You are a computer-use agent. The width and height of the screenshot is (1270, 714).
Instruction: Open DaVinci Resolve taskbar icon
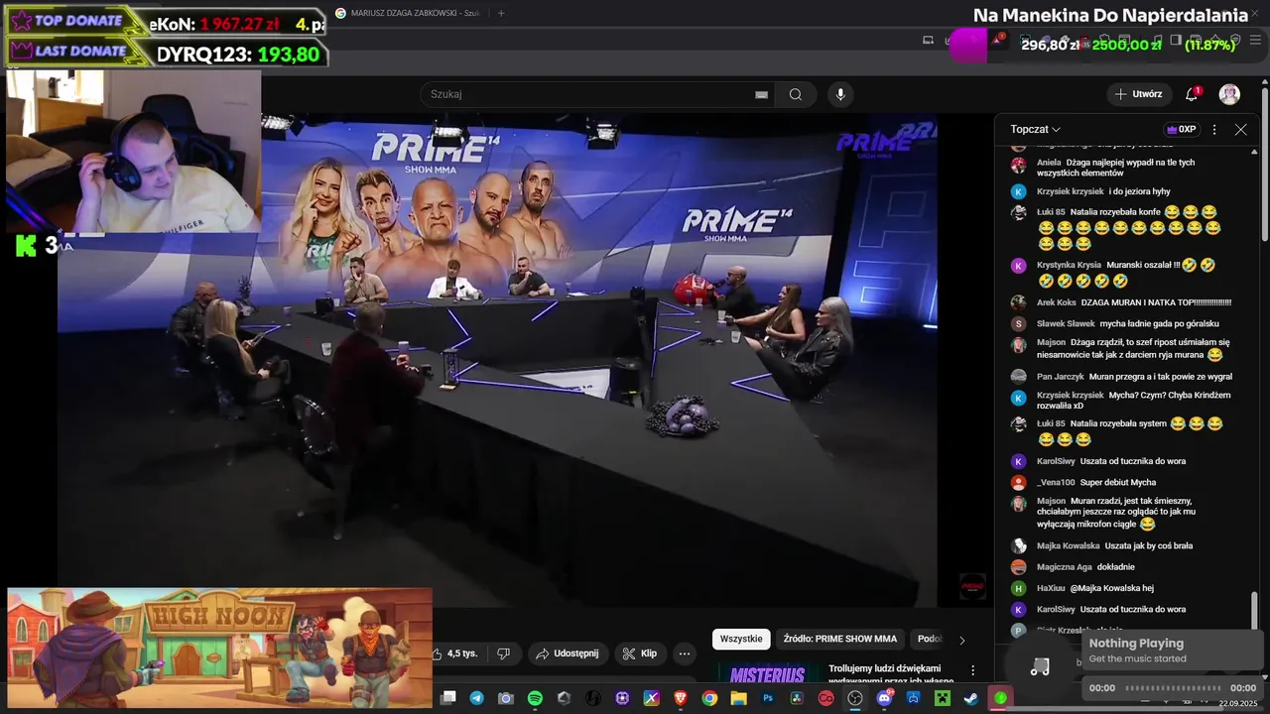click(x=797, y=698)
